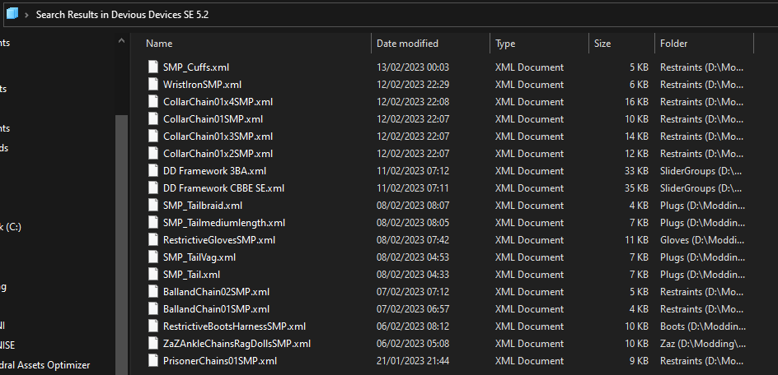Screen dimensions: 778x375
Task: Click the CollarChain01x3SMP.xml file icon
Action: pyautogui.click(x=155, y=137)
